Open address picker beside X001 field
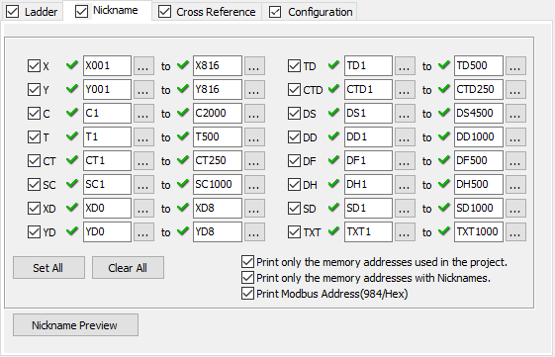The height and width of the screenshot is (357, 555). 143,66
